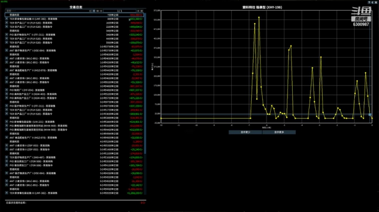Viewport: 379px width, 212px height.
Task: Expand the PIO XGM-403 entry with -475,226 Cr
Action: pos(7,94)
